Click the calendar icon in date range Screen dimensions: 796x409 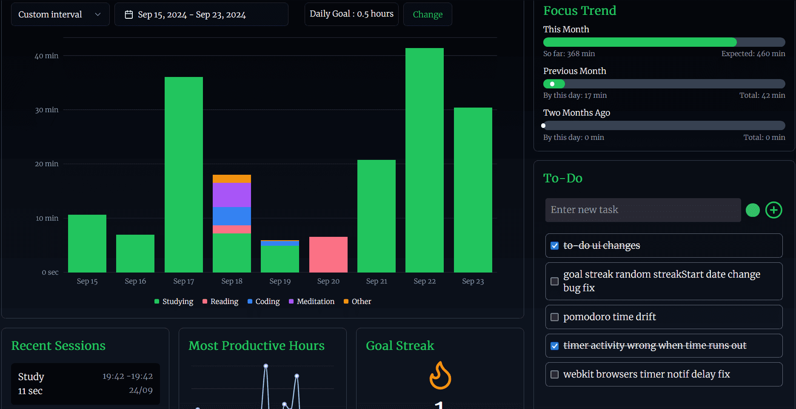tap(128, 15)
